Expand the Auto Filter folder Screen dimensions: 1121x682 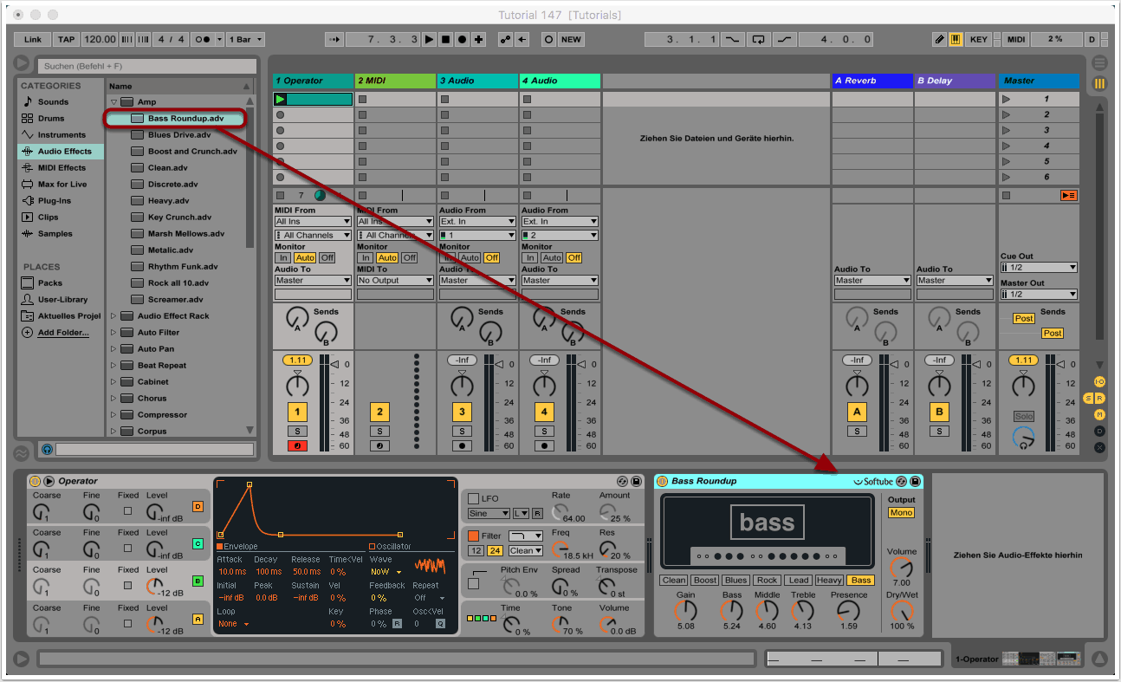pos(113,333)
